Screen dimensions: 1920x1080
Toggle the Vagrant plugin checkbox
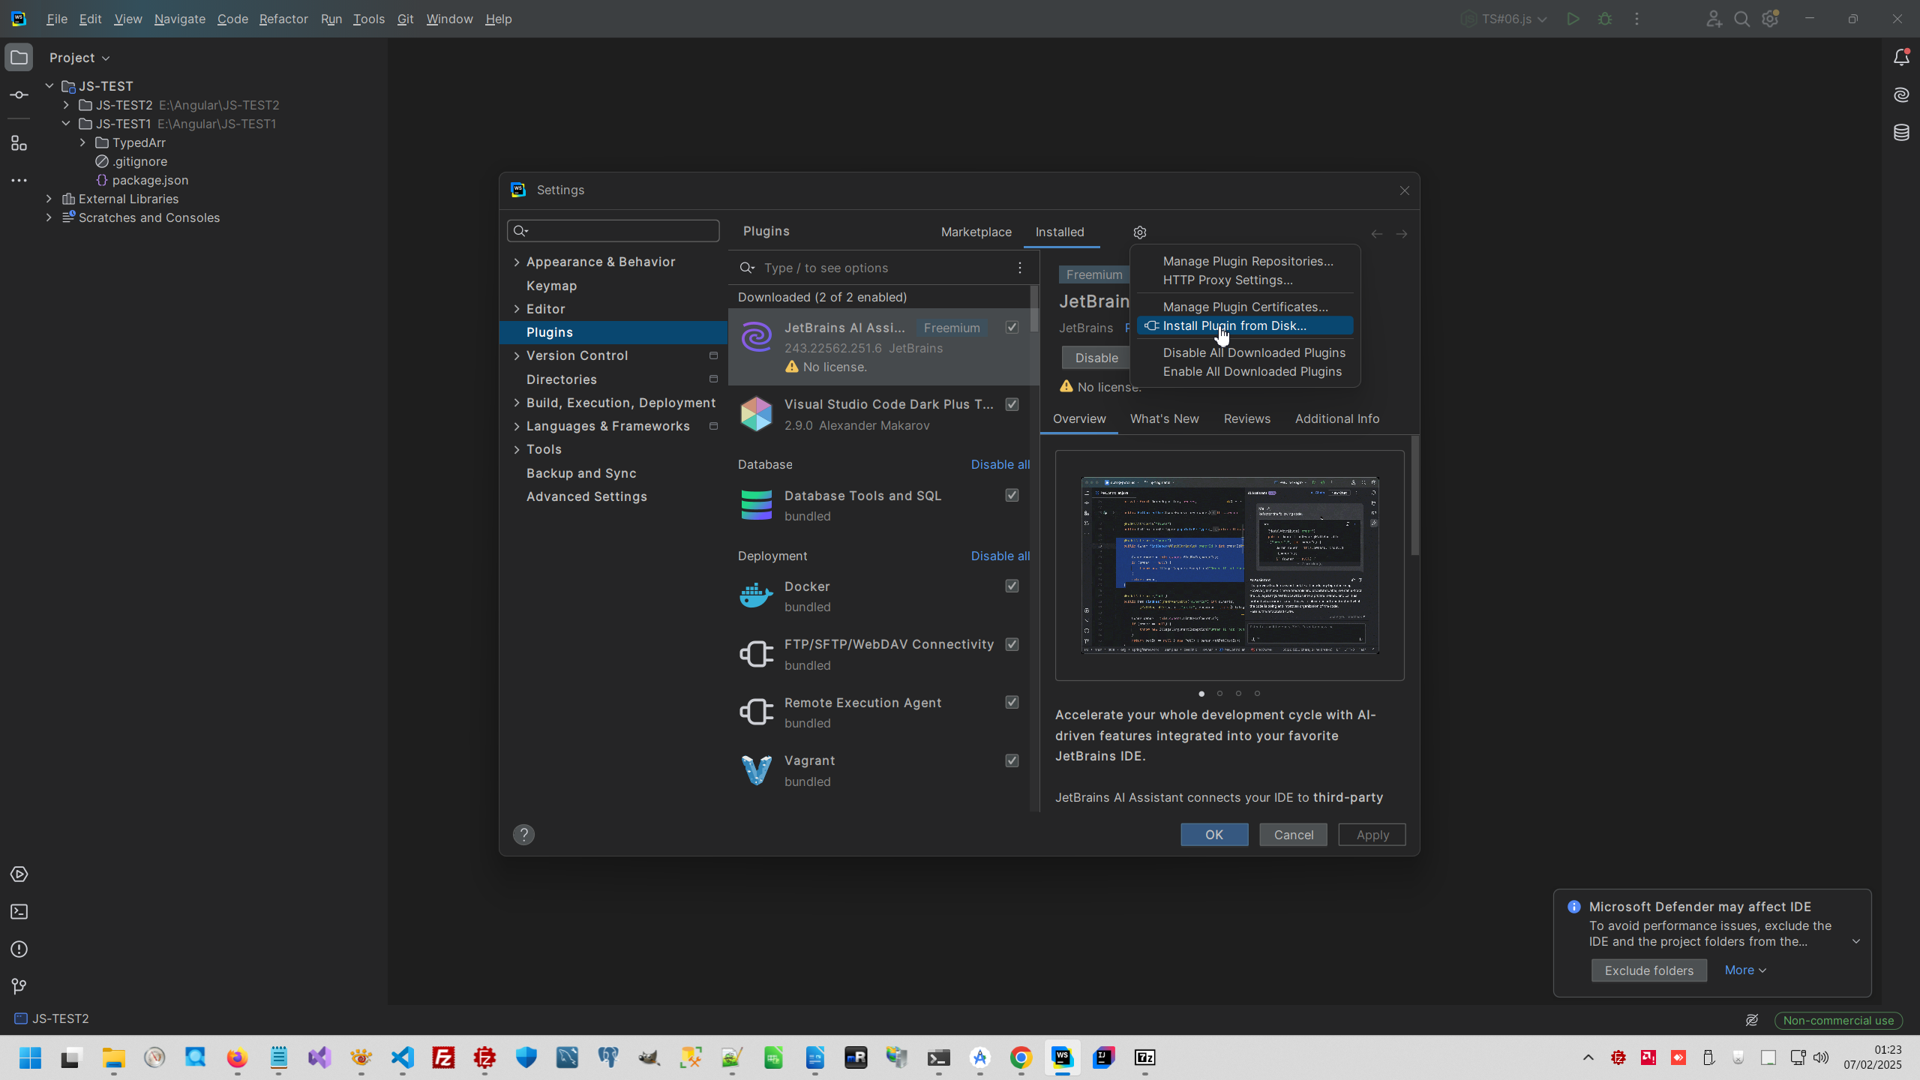tap(1012, 760)
